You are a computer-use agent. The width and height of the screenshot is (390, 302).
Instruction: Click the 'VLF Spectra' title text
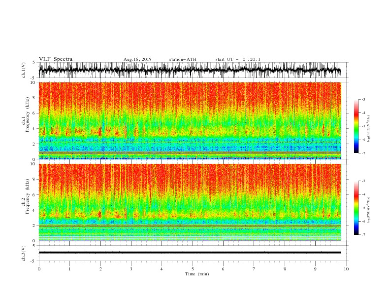point(56,59)
